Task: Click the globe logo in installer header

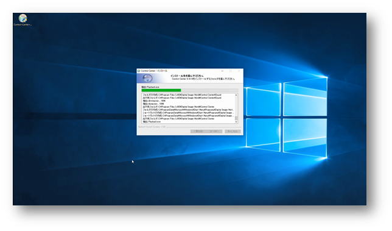Action: 147,79
